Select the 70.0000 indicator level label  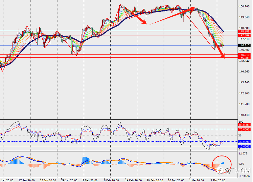244,129
